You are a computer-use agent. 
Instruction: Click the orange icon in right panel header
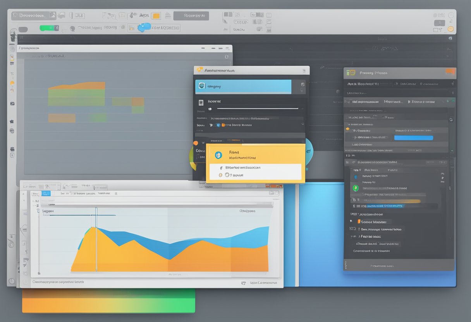(x=450, y=72)
